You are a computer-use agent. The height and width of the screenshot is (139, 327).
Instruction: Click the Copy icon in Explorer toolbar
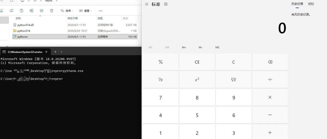tap(11, 11)
